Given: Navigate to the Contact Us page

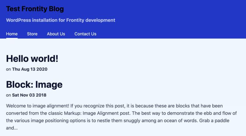Looking at the screenshot, I should (x=85, y=34).
